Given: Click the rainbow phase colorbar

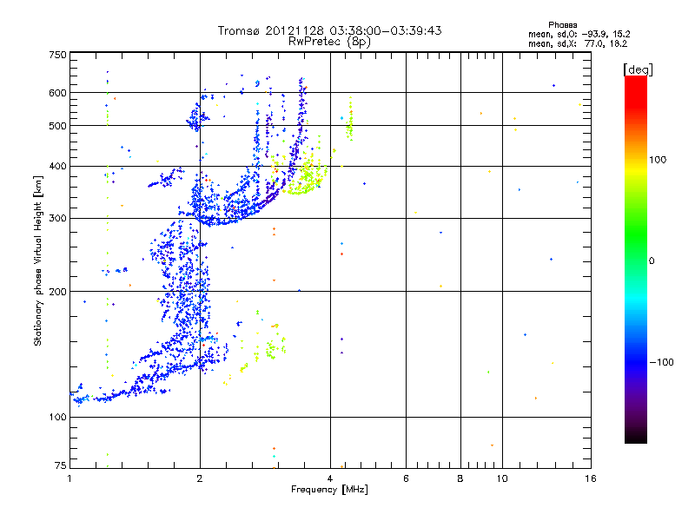Looking at the screenshot, I should (636, 259).
